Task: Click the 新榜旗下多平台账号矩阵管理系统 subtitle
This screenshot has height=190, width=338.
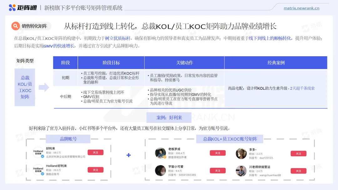Action: 83,8
